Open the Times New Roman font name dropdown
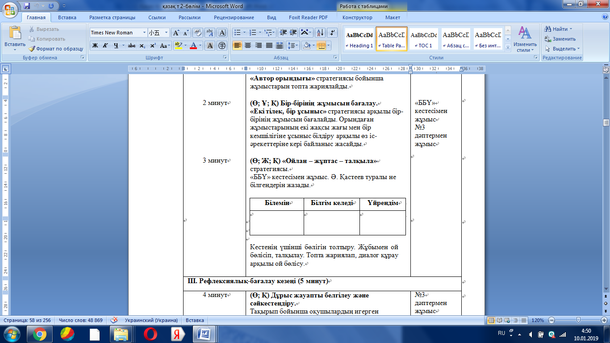The width and height of the screenshot is (610, 343). [x=144, y=33]
